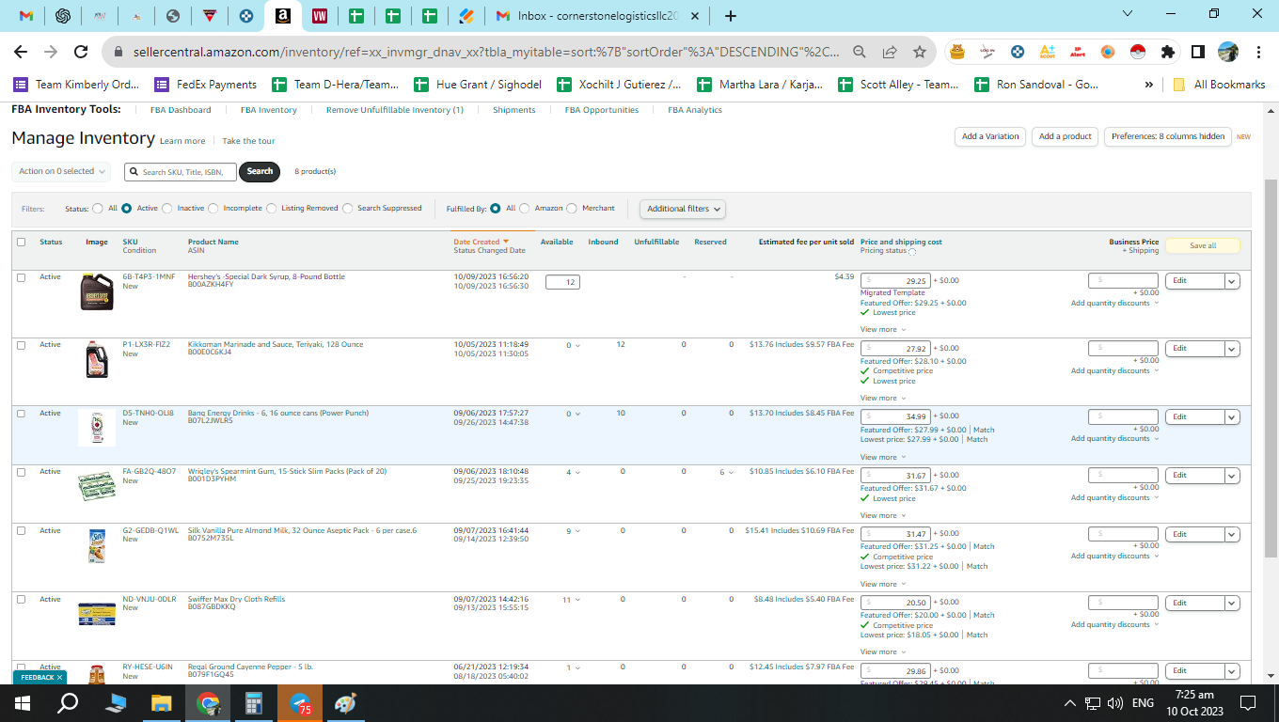Open the Hershey's Dark Syrup product image

tap(97, 292)
